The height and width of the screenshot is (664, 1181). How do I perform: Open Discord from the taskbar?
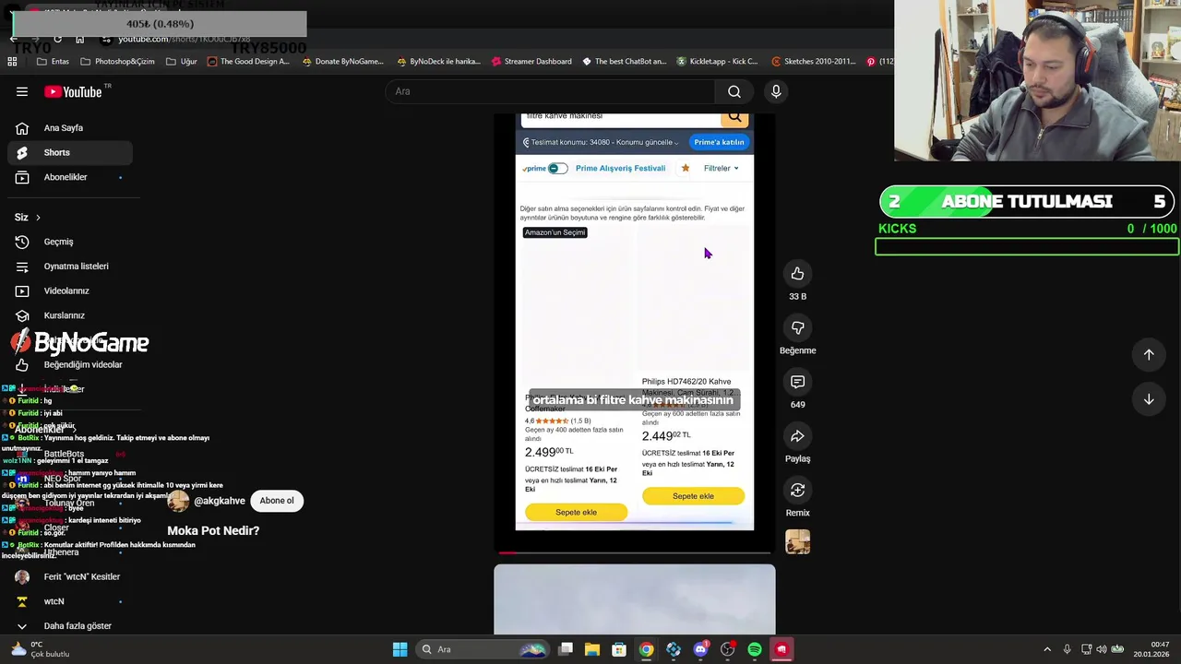(x=700, y=649)
